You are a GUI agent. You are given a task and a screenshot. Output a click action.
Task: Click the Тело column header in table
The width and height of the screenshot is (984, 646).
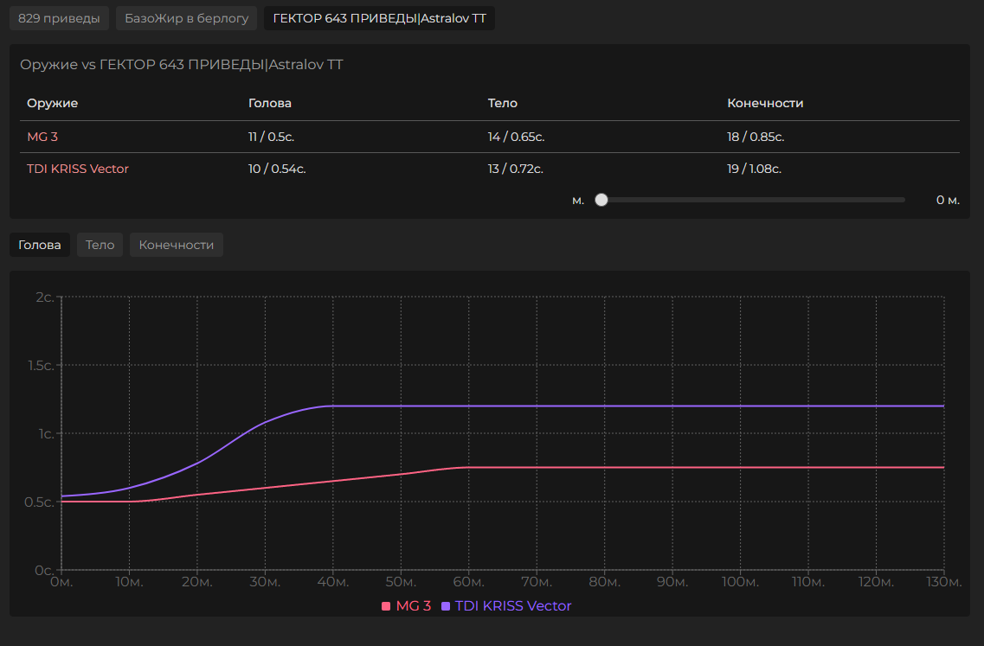point(503,103)
